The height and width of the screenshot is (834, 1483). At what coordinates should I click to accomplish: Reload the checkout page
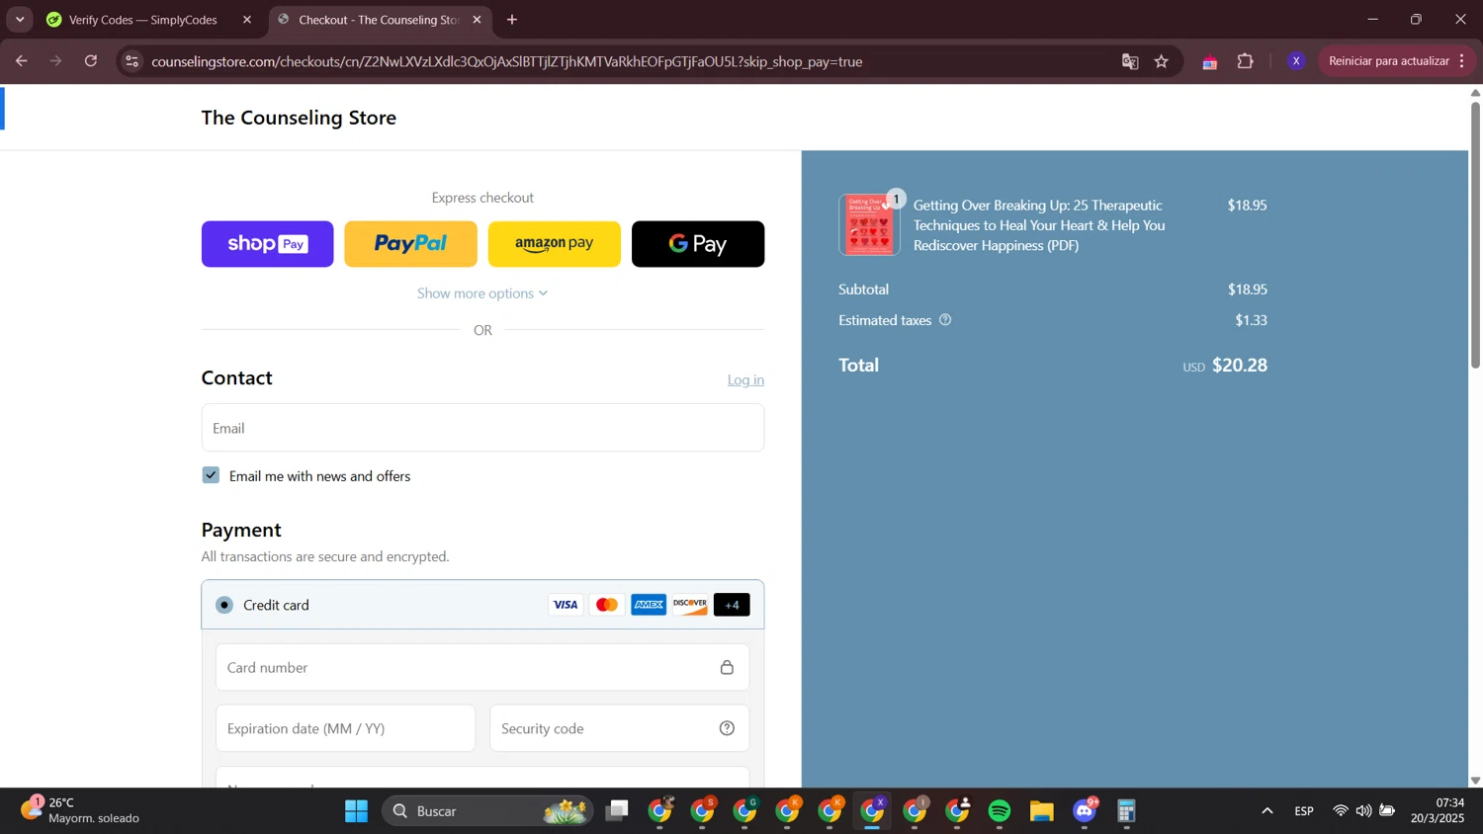91,61
